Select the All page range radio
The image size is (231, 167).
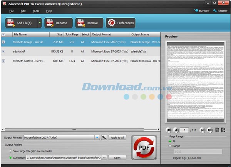170,141
